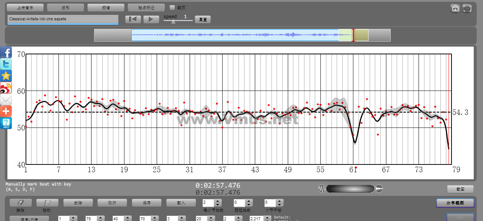The image size is (483, 221).
Task: Click the 上传音乐 upload music button
Action: 25,7
